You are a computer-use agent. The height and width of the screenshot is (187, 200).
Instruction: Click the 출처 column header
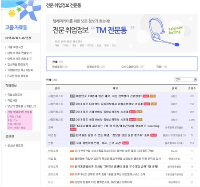[x=174, y=88]
